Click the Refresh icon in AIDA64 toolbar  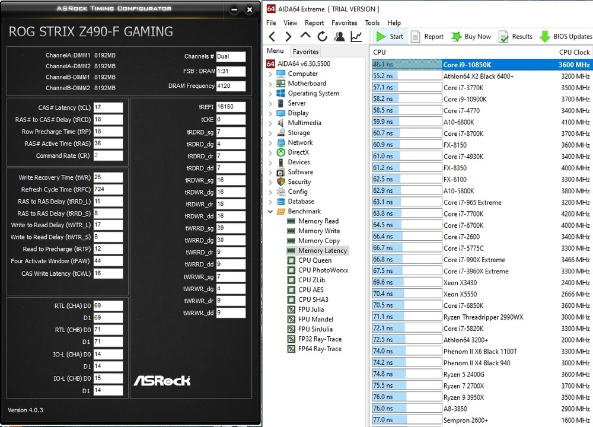pos(322,36)
